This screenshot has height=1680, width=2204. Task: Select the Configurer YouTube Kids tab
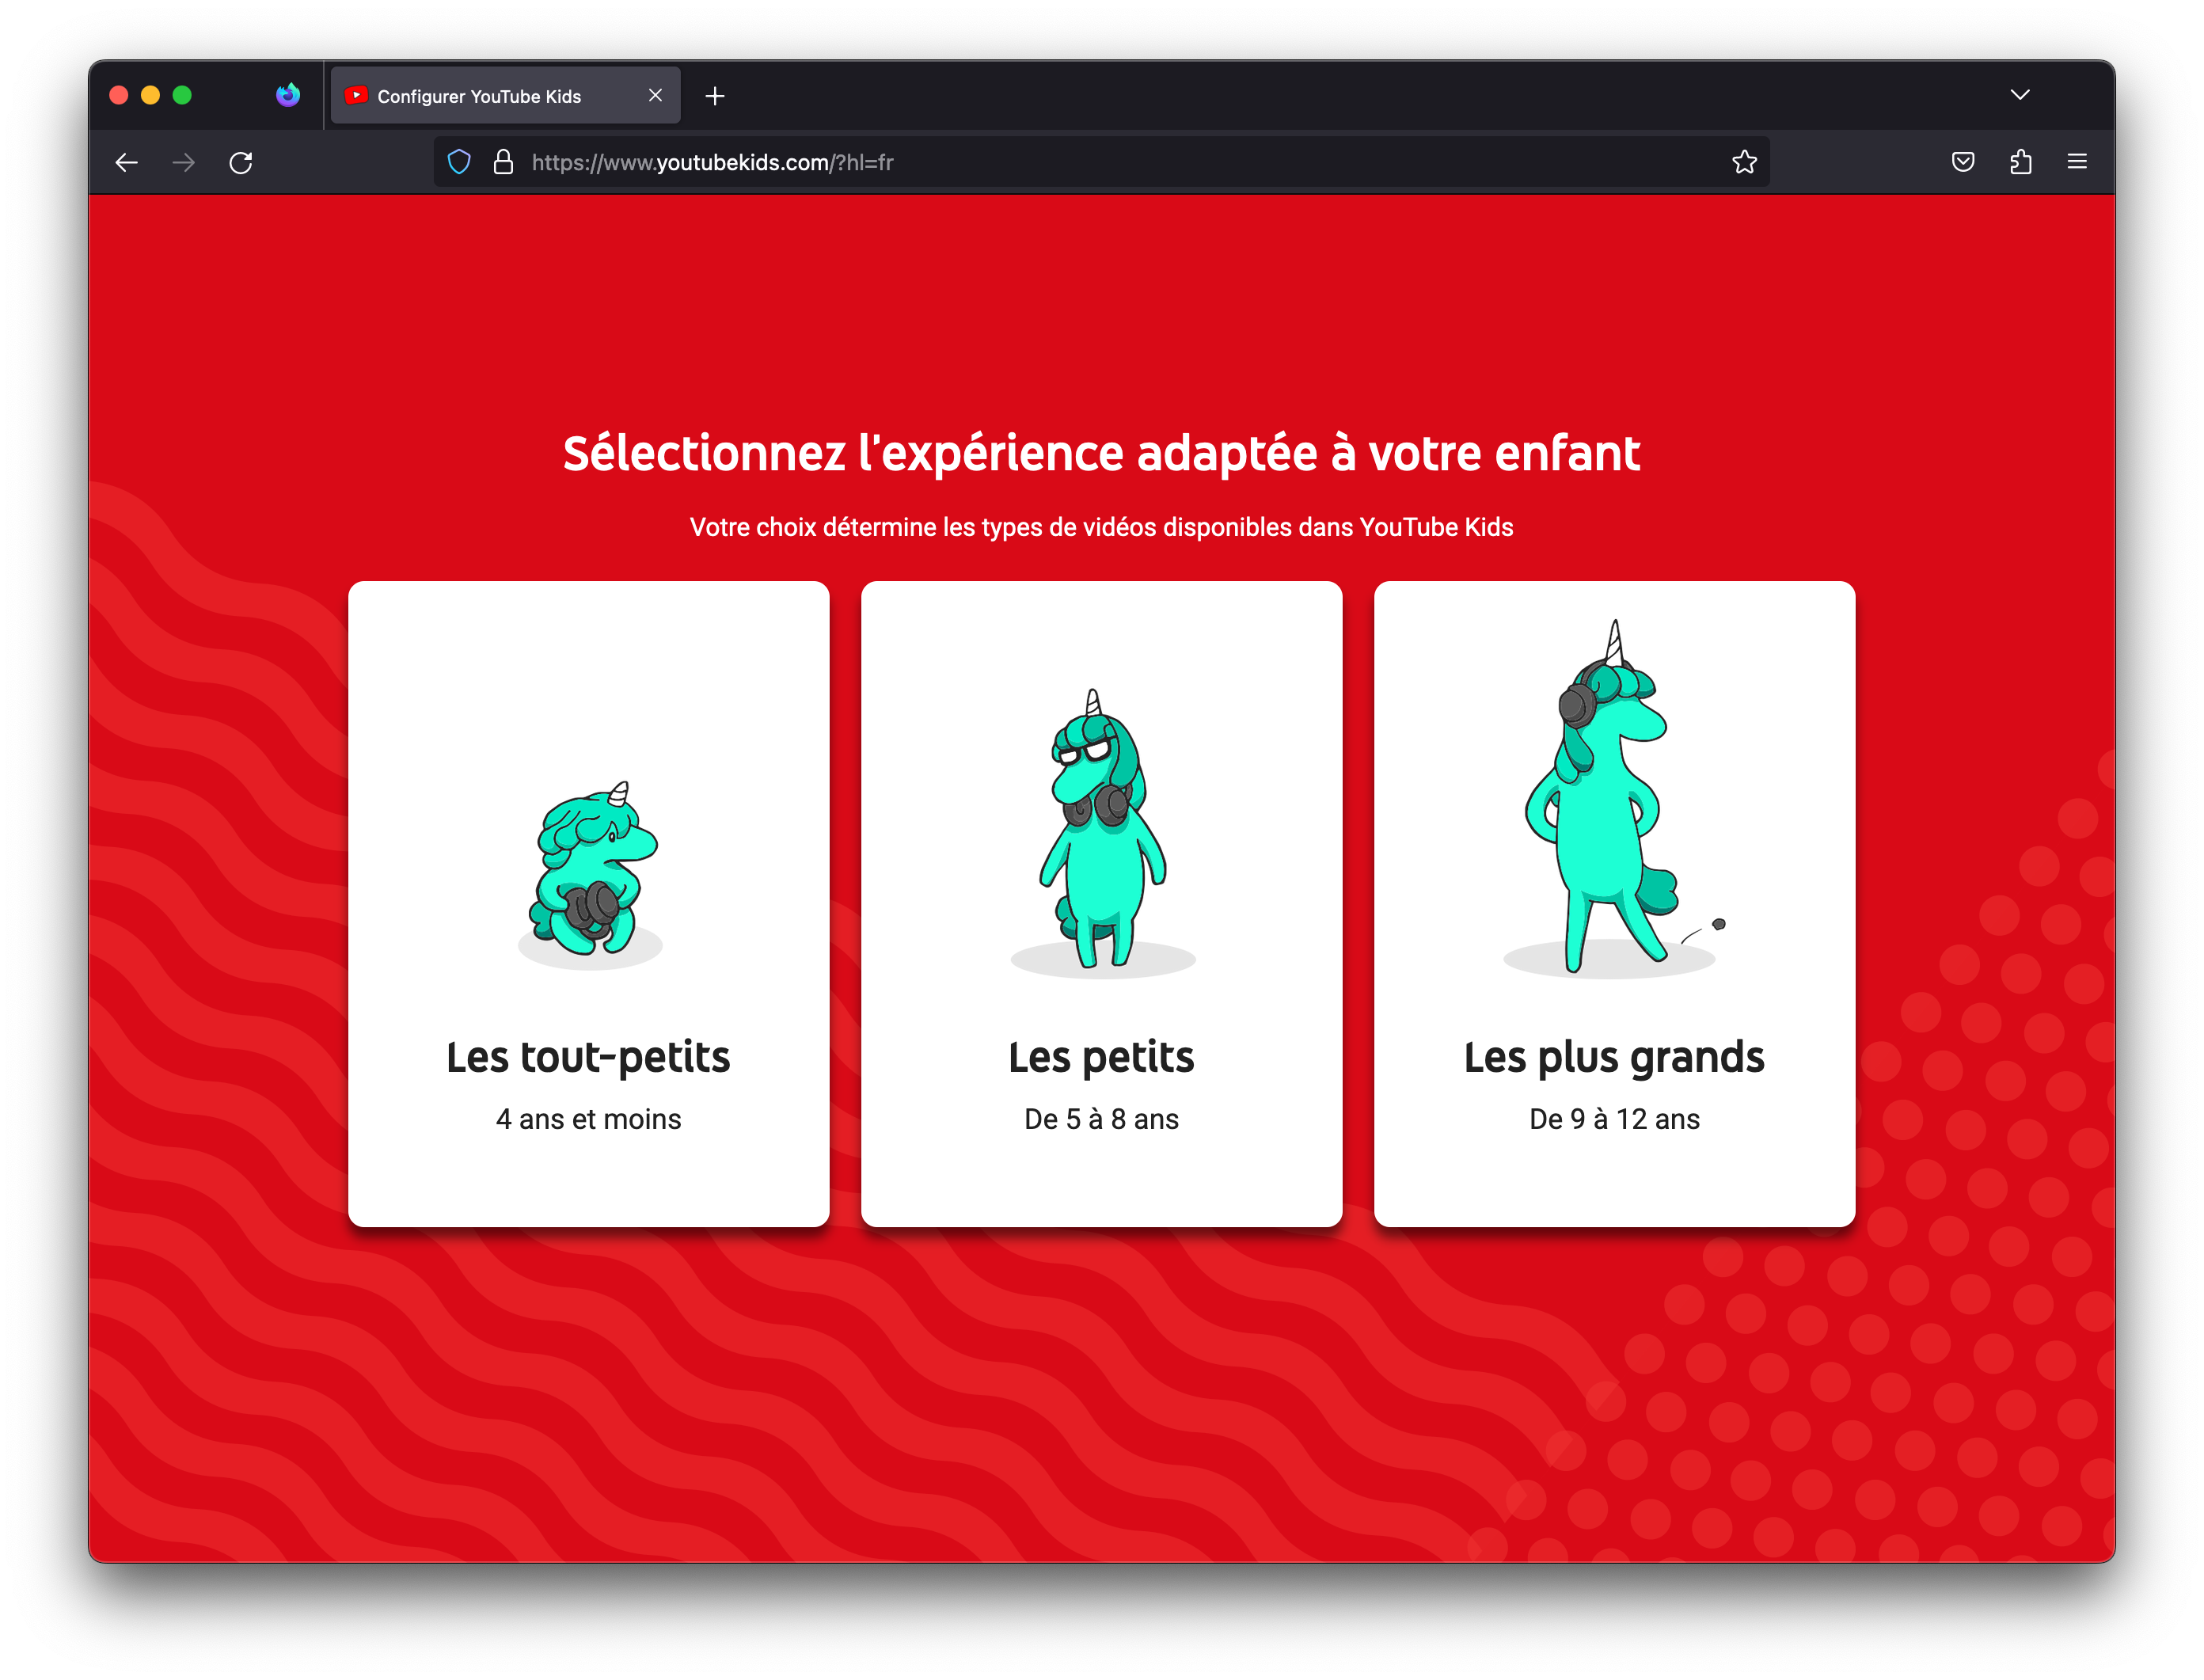(506, 96)
